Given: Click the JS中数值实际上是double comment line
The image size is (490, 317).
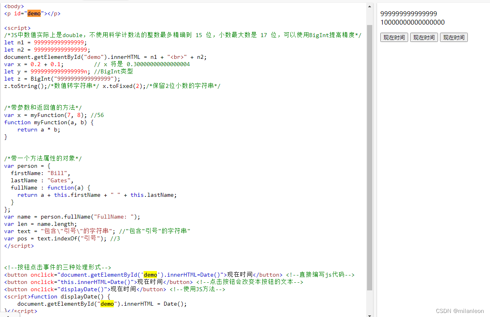Looking at the screenshot, I should (183, 35).
